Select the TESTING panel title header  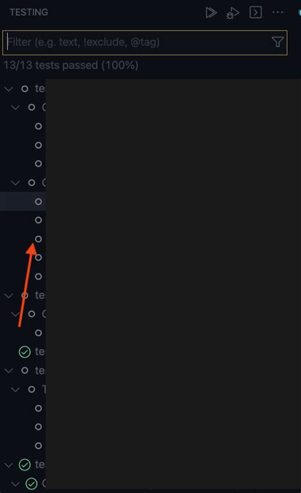click(x=29, y=12)
